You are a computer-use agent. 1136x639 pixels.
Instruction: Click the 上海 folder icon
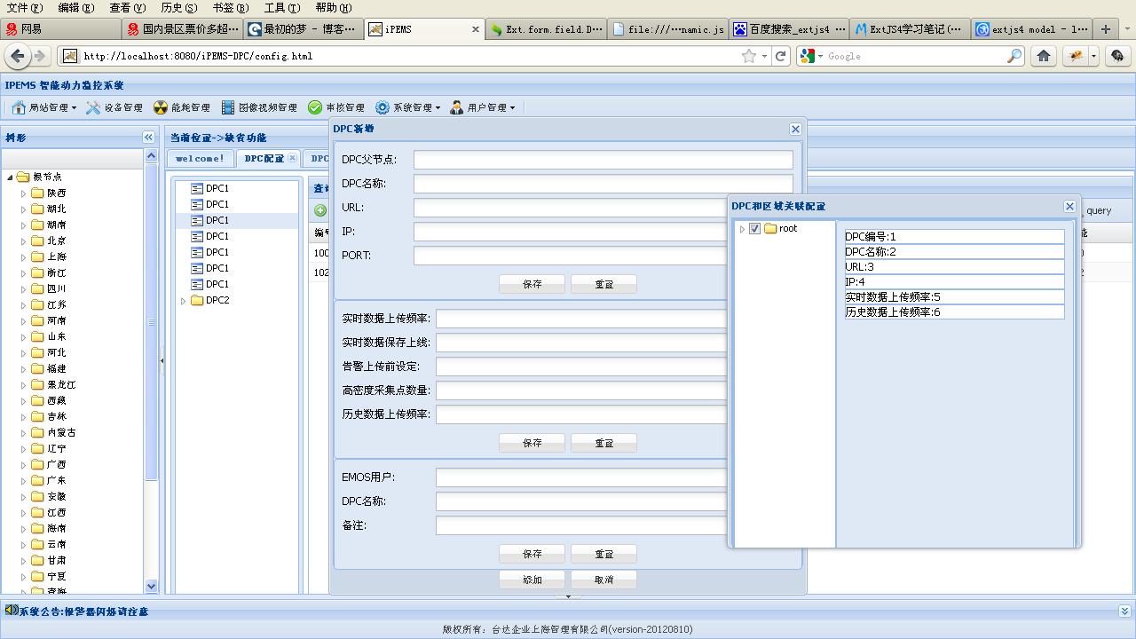tap(37, 256)
